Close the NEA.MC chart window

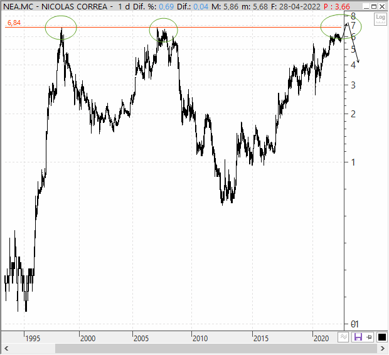(382, 7)
